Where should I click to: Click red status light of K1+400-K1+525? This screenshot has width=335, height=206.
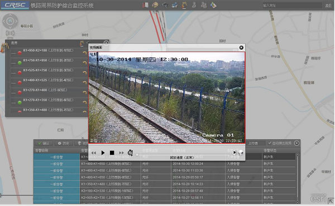click(20, 82)
